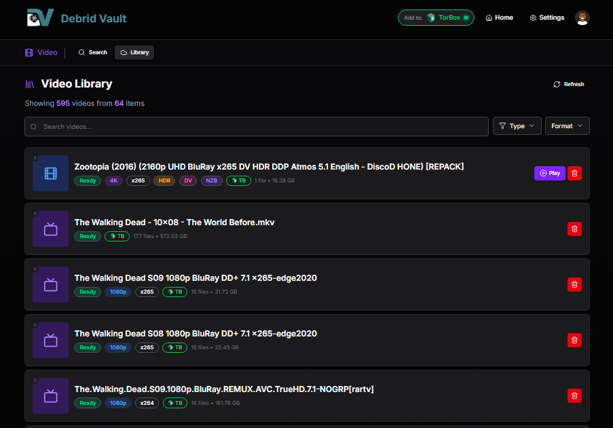Viewport: 613px width, 428px height.
Task: Refresh the video library
Action: click(x=568, y=84)
